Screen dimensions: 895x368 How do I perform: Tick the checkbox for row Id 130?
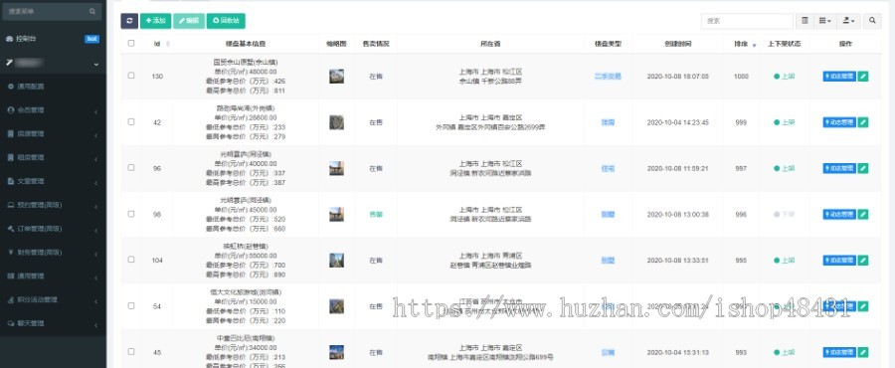pyautogui.click(x=131, y=76)
